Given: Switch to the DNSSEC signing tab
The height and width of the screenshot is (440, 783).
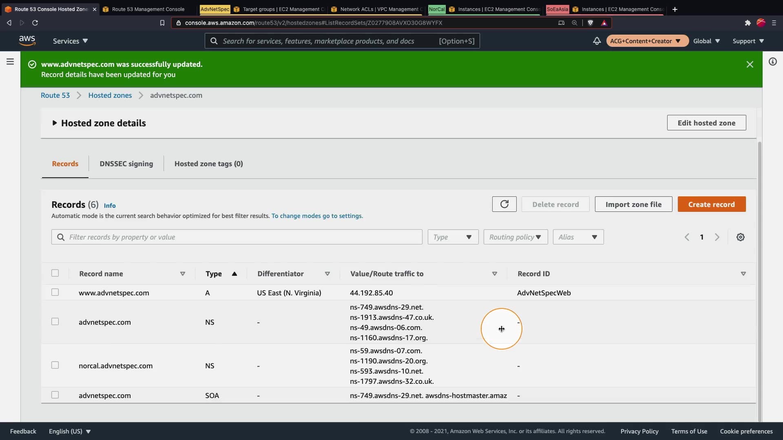Looking at the screenshot, I should (126, 164).
